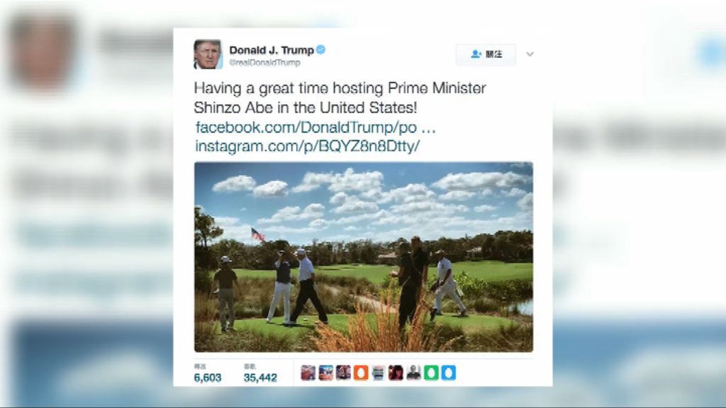Screen dimensions: 726x408
Task: Click the Donald J. Trump display name
Action: (x=272, y=50)
